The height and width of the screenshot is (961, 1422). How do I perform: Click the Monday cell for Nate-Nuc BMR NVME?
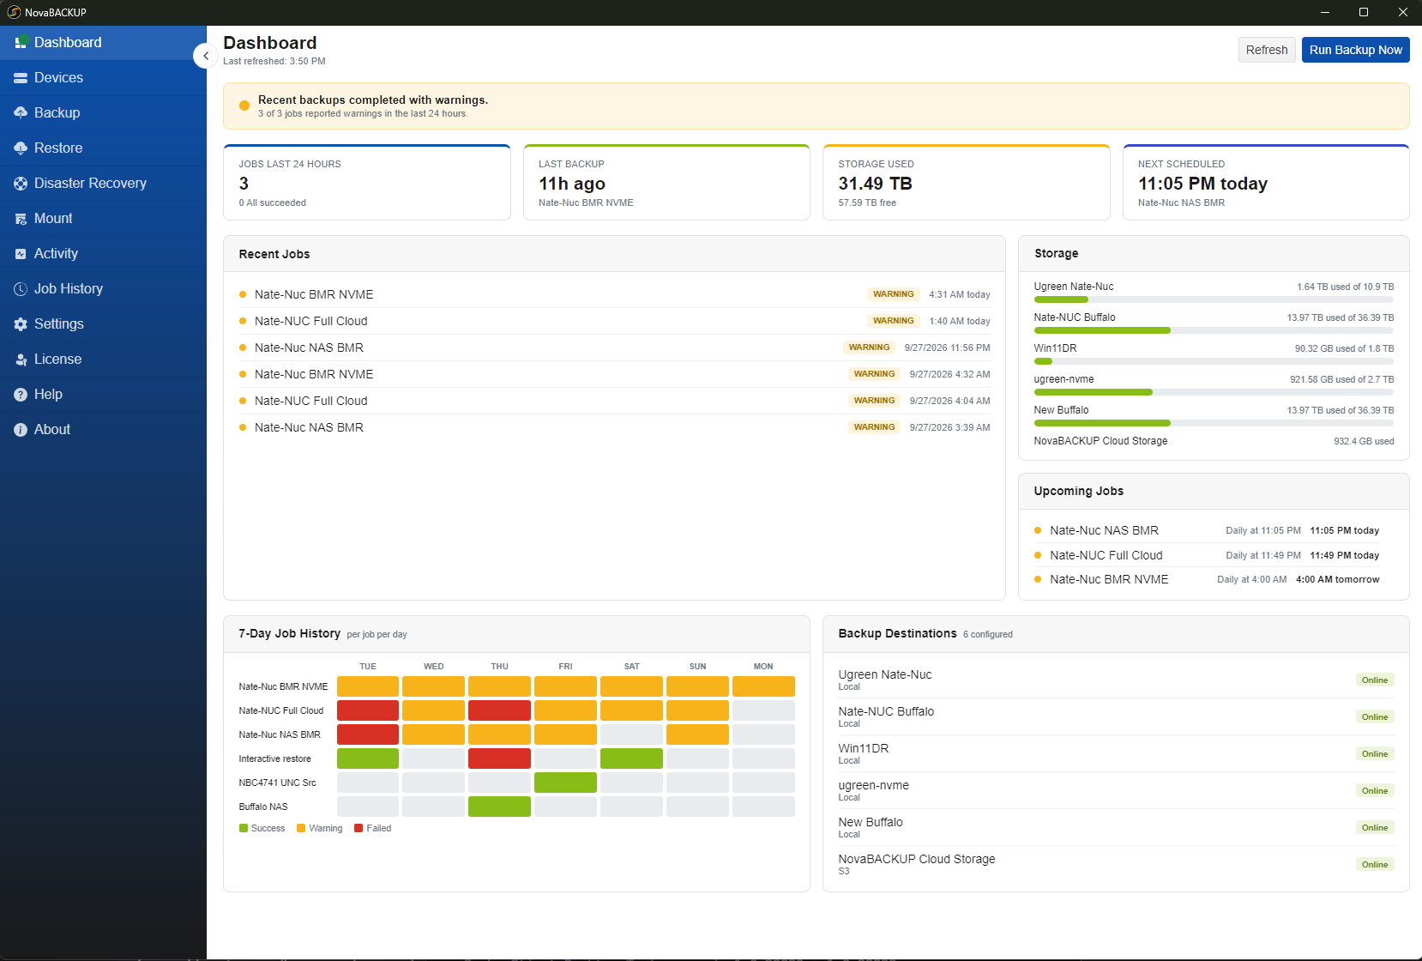coord(763,686)
